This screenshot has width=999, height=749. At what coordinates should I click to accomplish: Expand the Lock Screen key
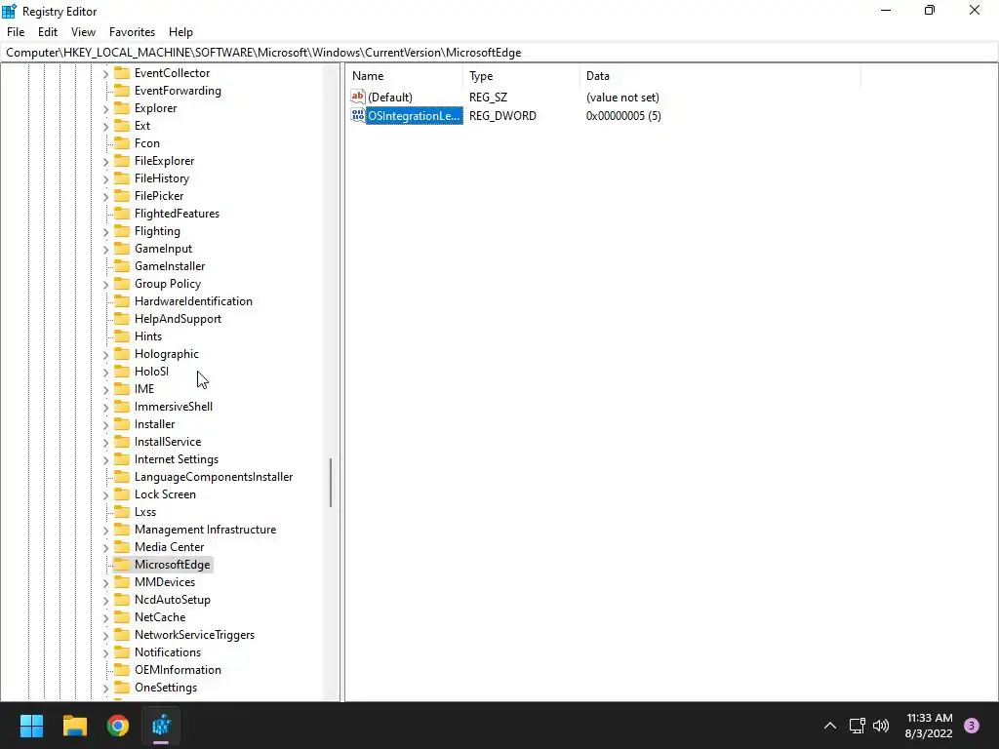click(105, 494)
